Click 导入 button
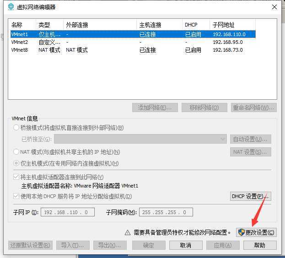 click(x=73, y=245)
